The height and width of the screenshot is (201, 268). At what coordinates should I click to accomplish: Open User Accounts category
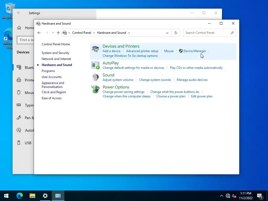pyautogui.click(x=52, y=77)
